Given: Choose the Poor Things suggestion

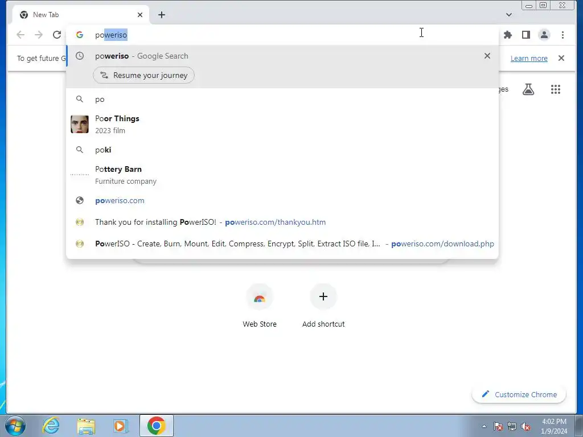Looking at the screenshot, I should pyautogui.click(x=282, y=124).
